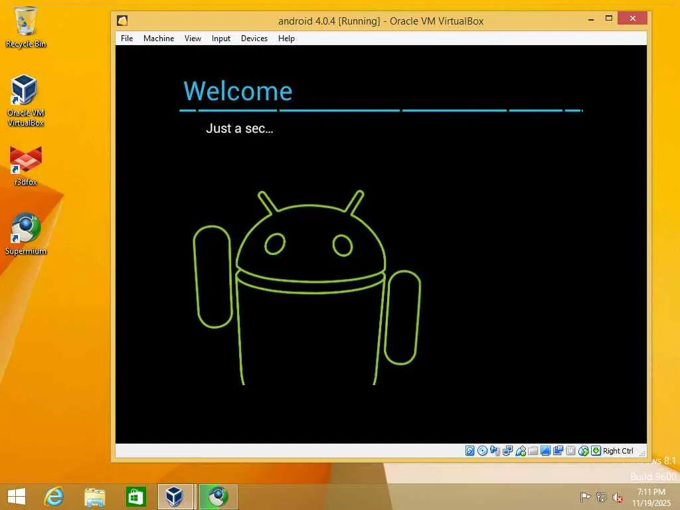The width and height of the screenshot is (680, 510).
Task: Maximize the VirtualBox window
Action: [609, 19]
